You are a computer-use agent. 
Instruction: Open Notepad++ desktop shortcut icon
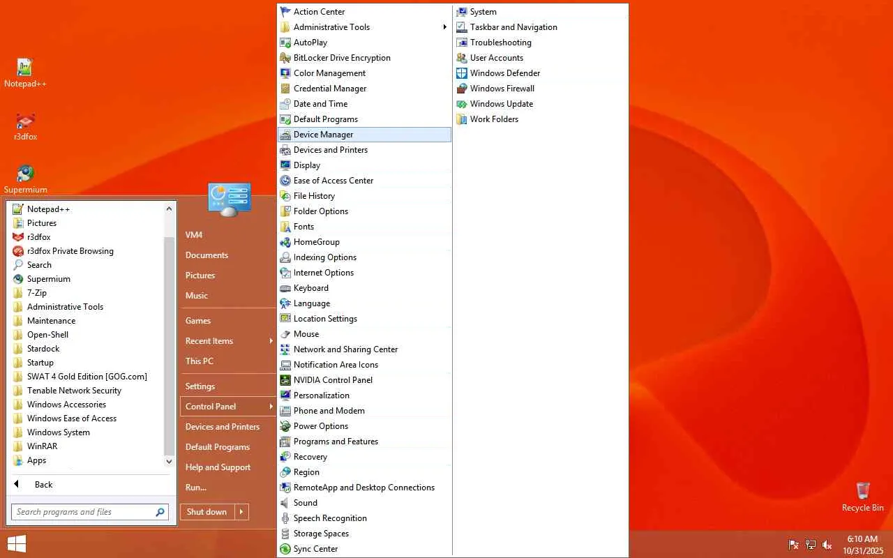coord(25,67)
